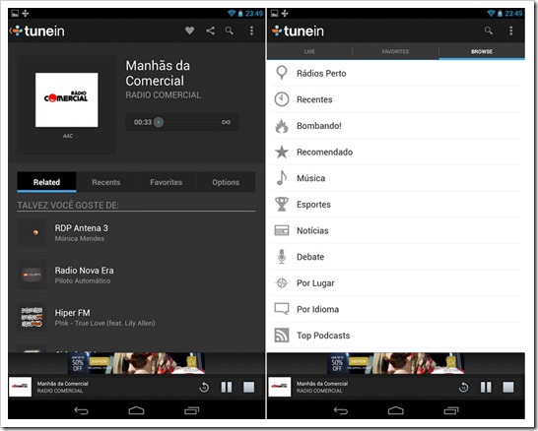Tap the heart favorite icon in left screen

click(190, 31)
